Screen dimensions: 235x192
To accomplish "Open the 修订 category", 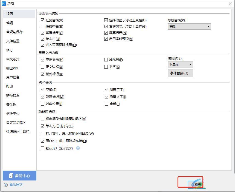I will pyautogui.click(x=19, y=50).
